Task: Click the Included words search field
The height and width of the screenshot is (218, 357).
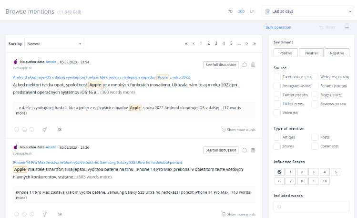Action: click(311, 207)
